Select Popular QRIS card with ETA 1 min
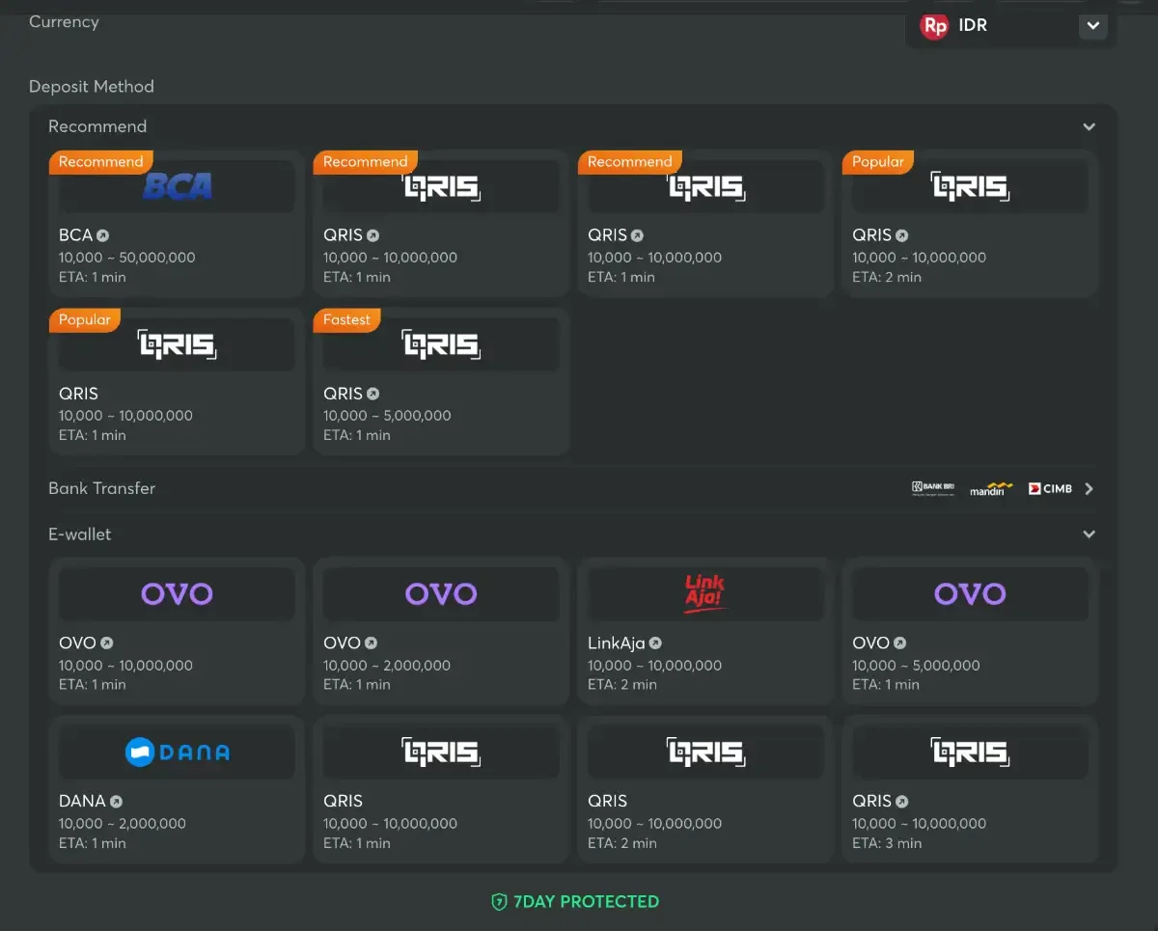This screenshot has width=1158, height=931. tap(177, 381)
